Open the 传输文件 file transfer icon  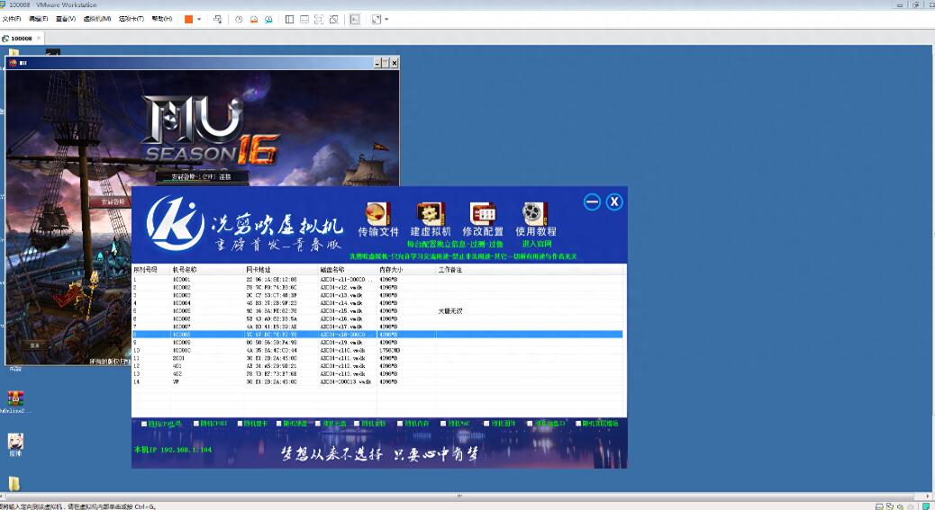tap(377, 214)
